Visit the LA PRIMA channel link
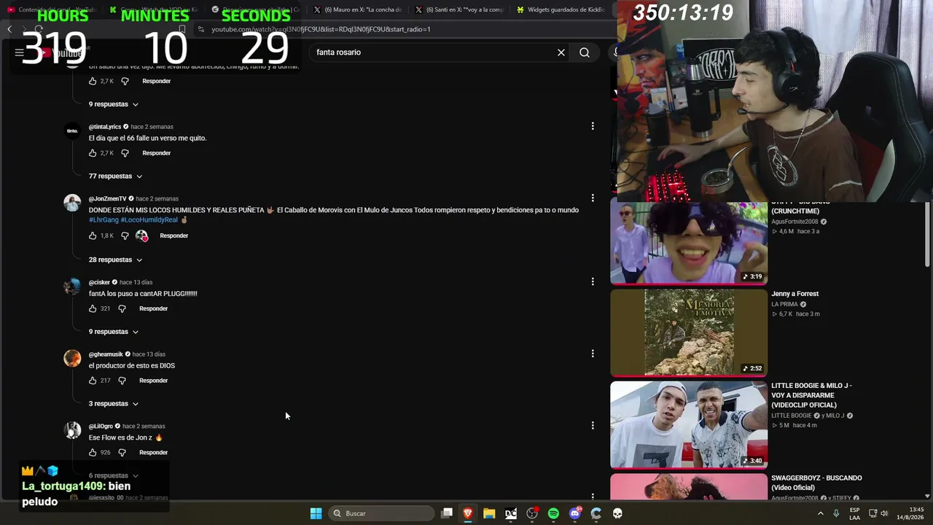Viewport: 933px width, 525px height. coord(784,304)
